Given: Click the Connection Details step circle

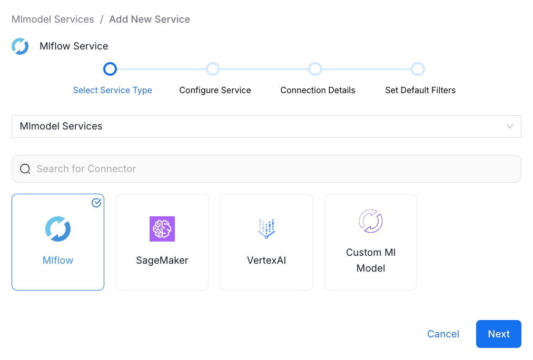Looking at the screenshot, I should pos(315,69).
